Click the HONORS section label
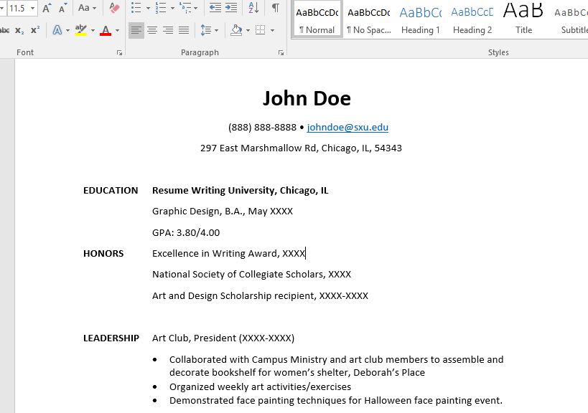The width and height of the screenshot is (588, 413). click(103, 254)
